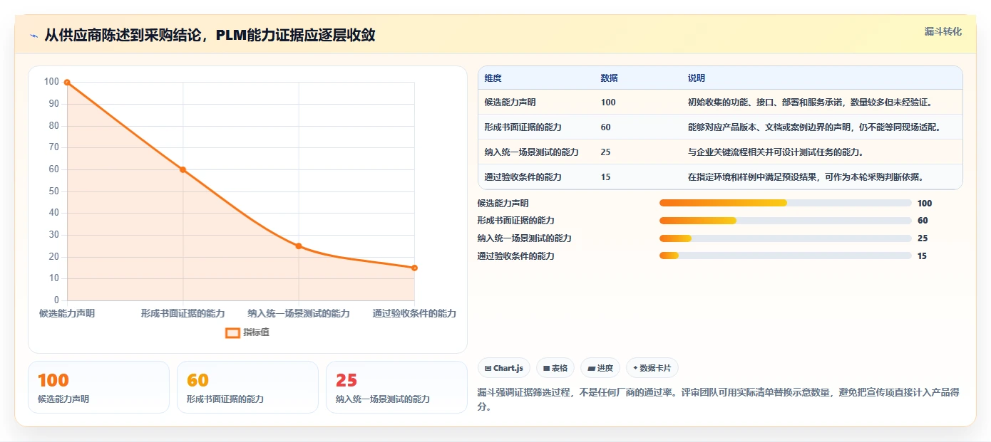The width and height of the screenshot is (991, 442).
Task: Click the description starting 能够对应产品版本
Action: coord(814,127)
